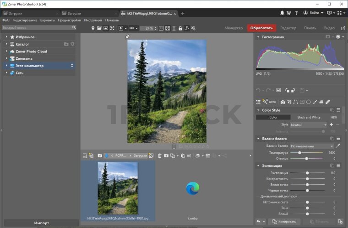Add a new color style with the plus icon
Screen dimensions: 348x228
click(331, 124)
